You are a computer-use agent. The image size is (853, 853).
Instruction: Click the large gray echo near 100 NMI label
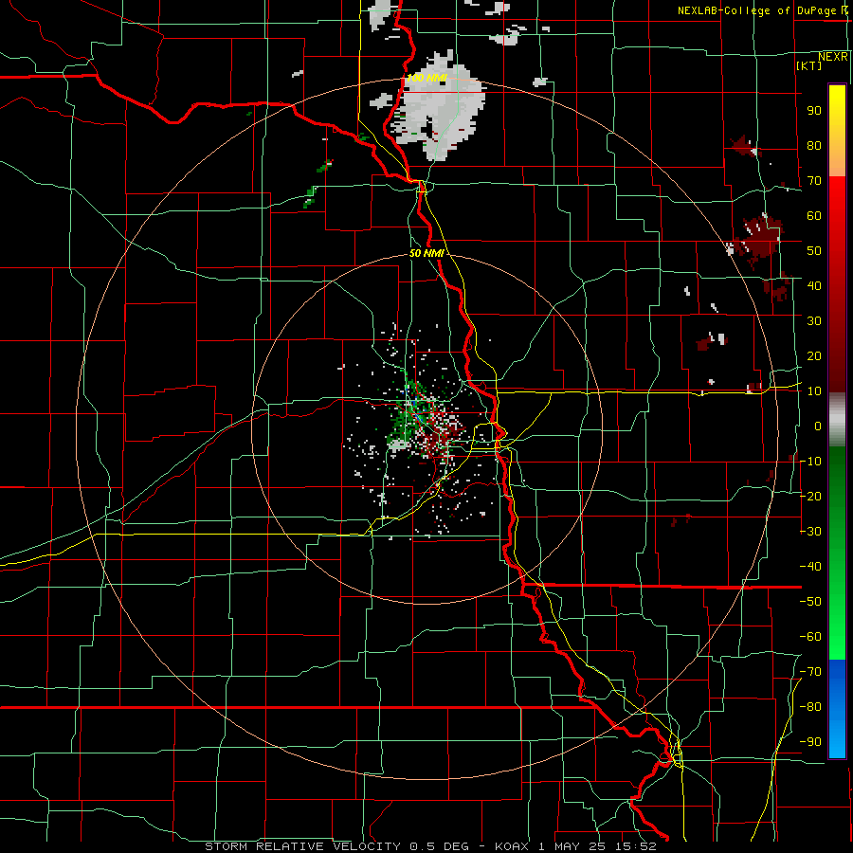point(441,106)
